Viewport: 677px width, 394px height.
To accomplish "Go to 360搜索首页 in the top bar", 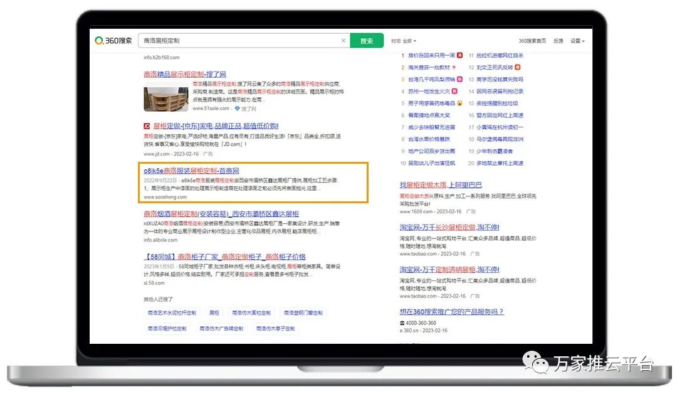I will click(x=532, y=41).
